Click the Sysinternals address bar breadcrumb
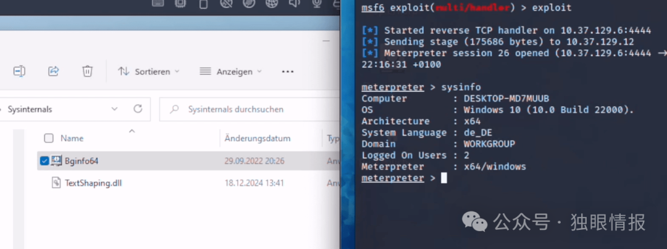Screen dimensions: 667x249 point(30,109)
